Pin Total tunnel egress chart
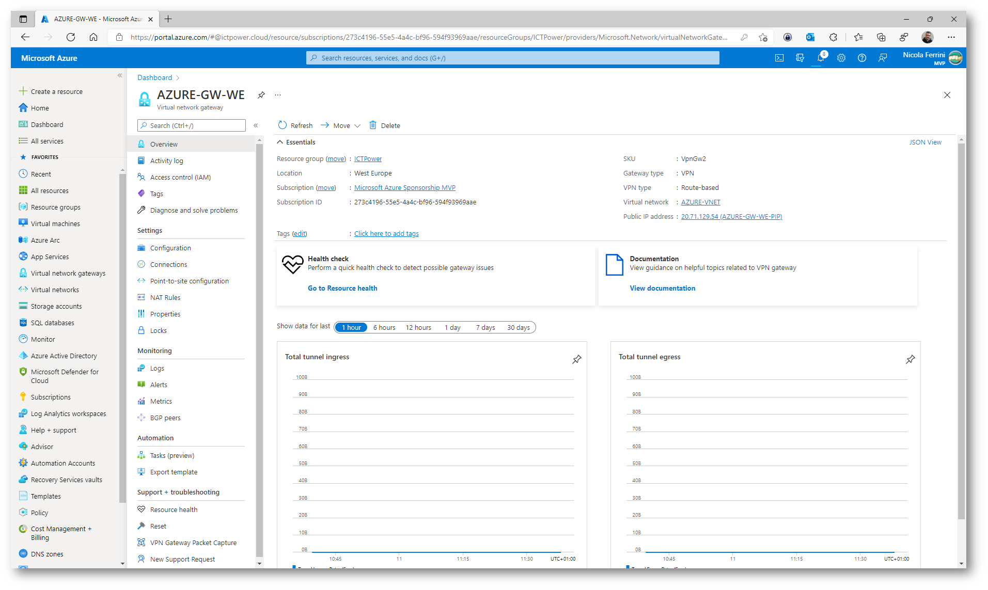 click(x=911, y=359)
